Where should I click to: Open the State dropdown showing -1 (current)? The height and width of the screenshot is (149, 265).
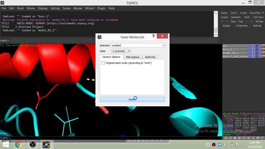tap(121, 51)
